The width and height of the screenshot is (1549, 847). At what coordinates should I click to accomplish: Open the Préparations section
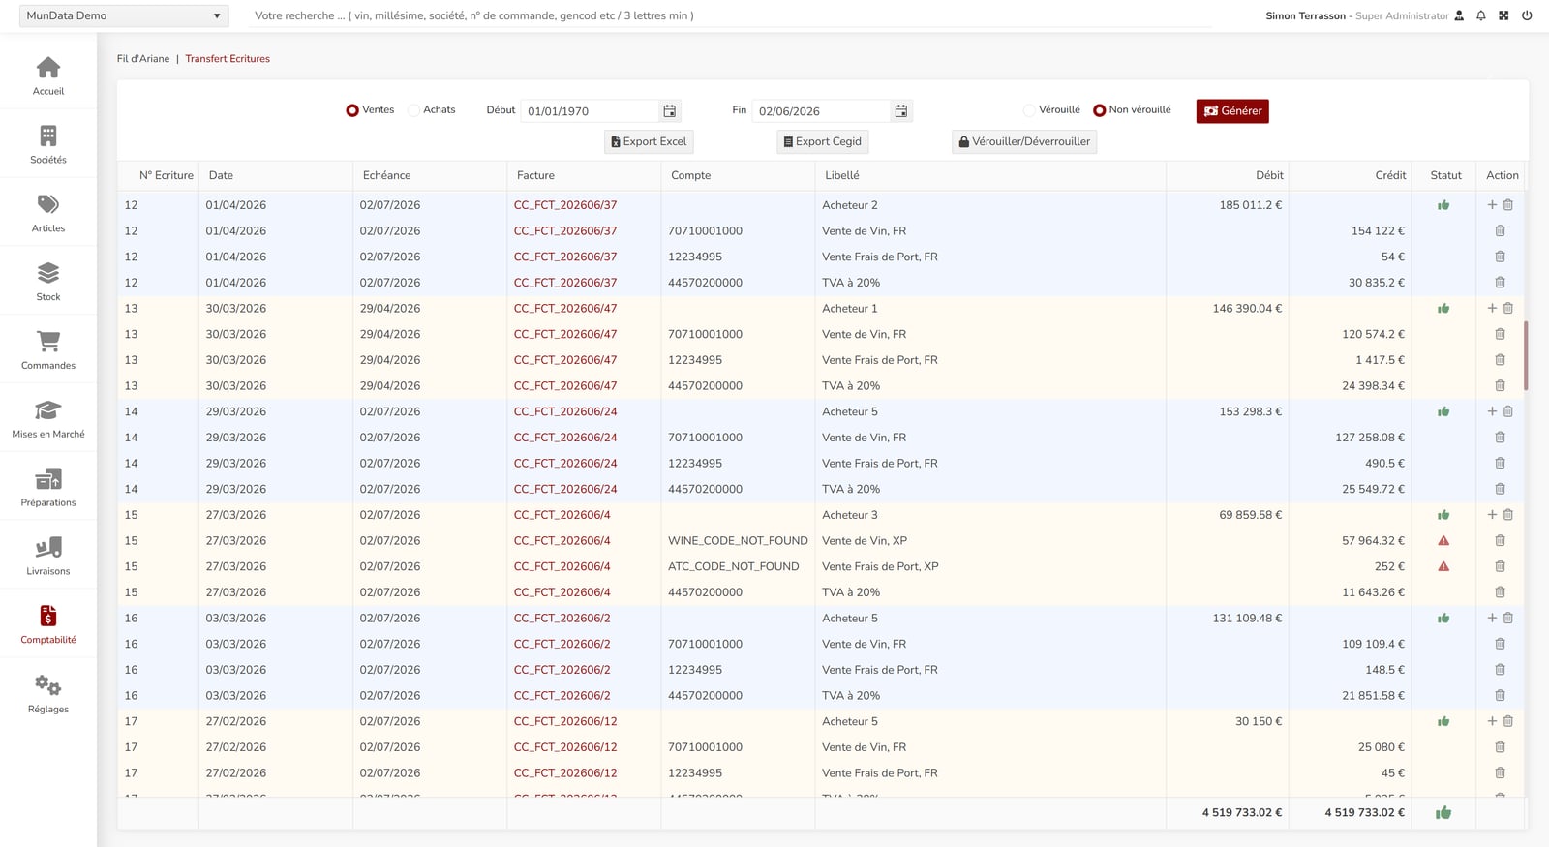click(x=48, y=489)
